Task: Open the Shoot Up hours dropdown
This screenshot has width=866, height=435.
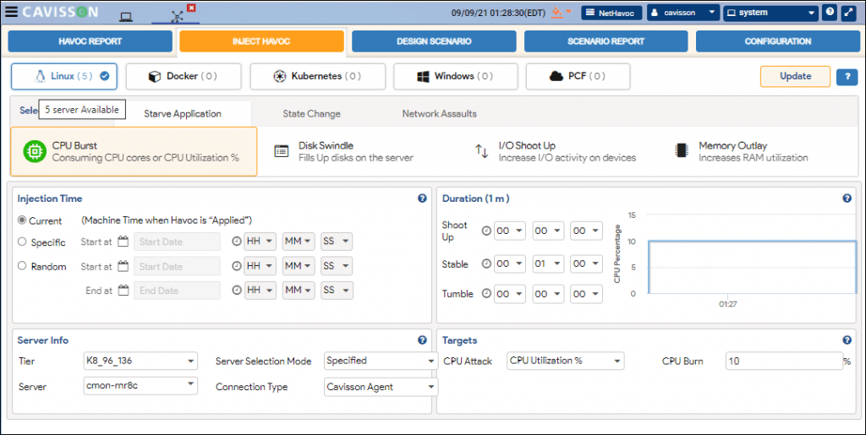Action: coord(509,231)
